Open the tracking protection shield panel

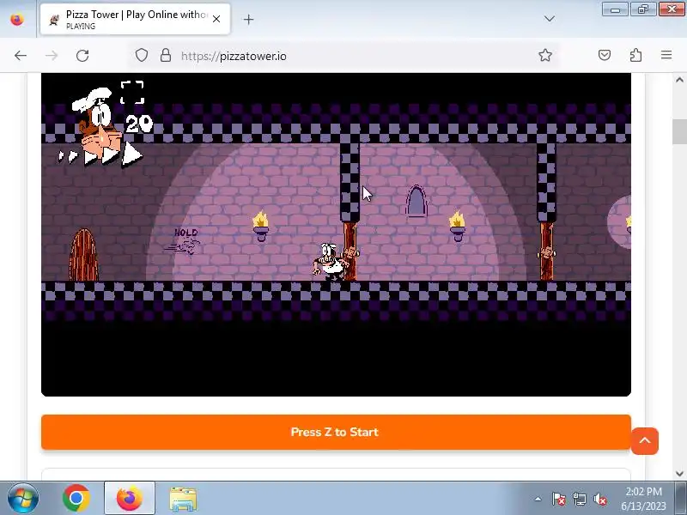tap(141, 56)
